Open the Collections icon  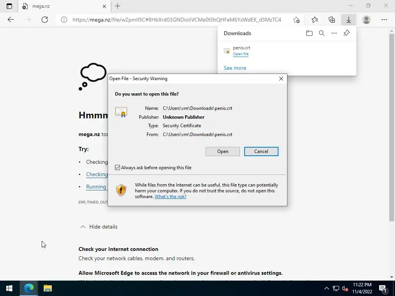coord(332,20)
